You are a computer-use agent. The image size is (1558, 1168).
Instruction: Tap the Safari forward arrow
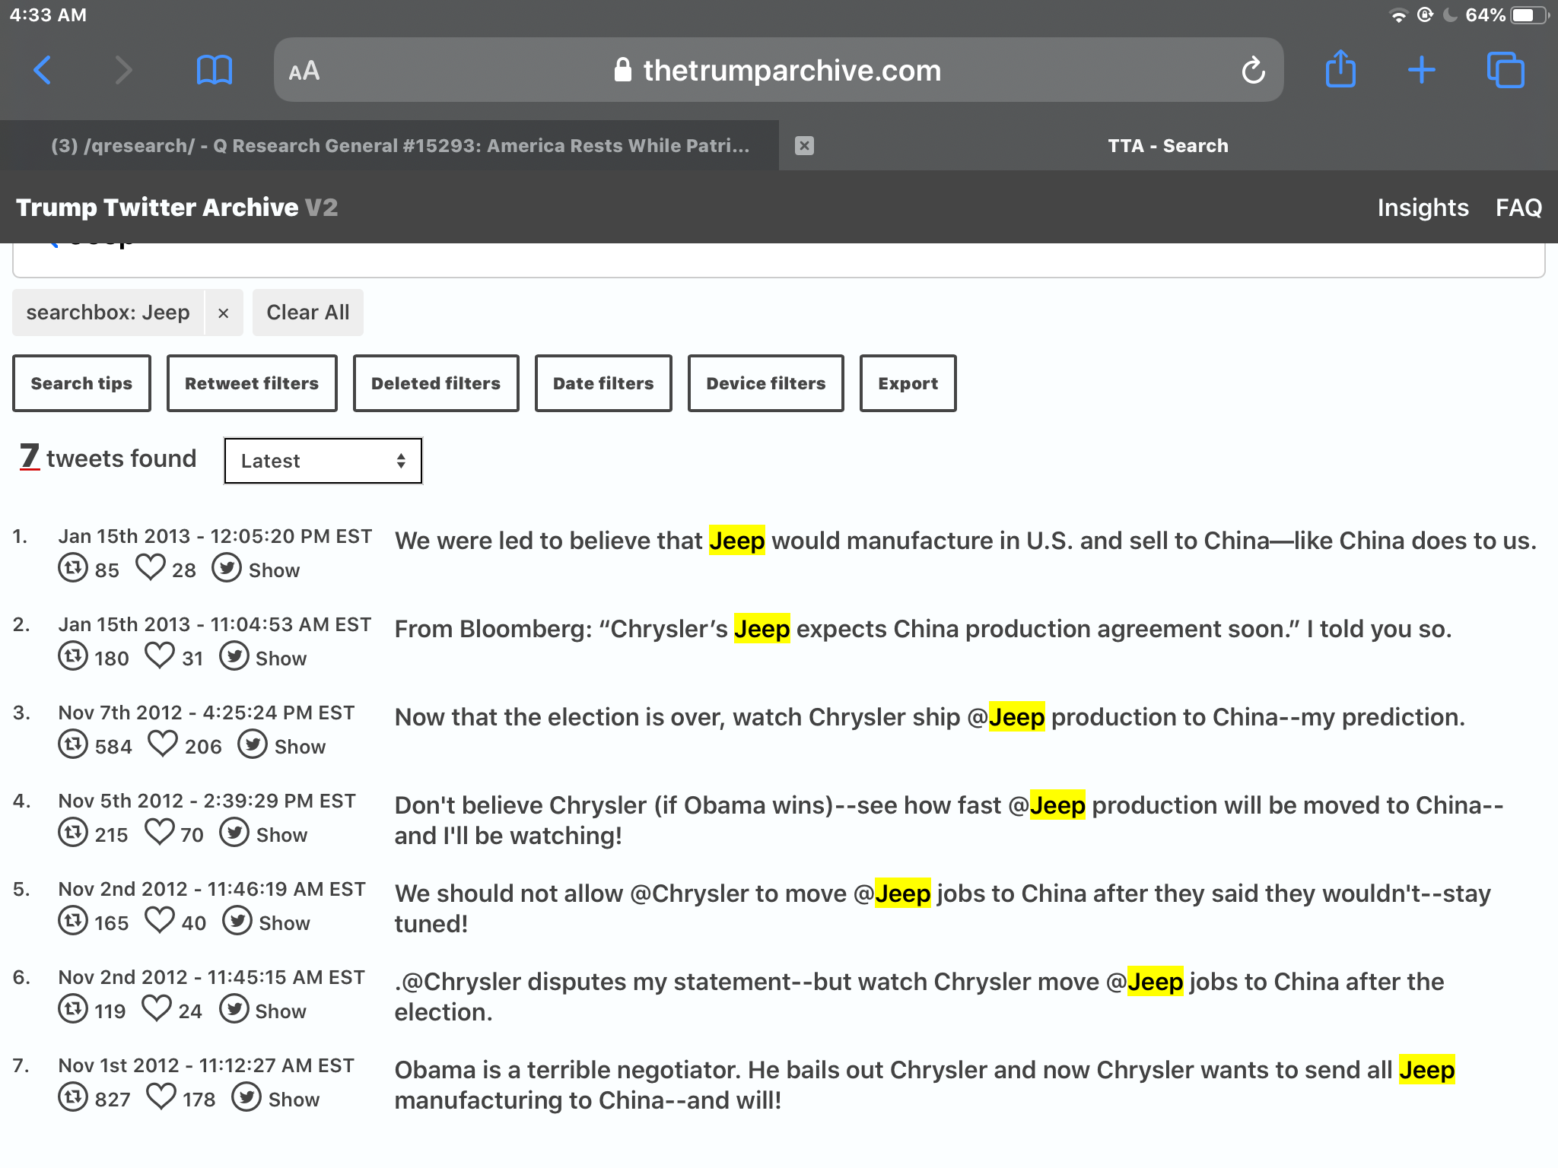click(123, 71)
